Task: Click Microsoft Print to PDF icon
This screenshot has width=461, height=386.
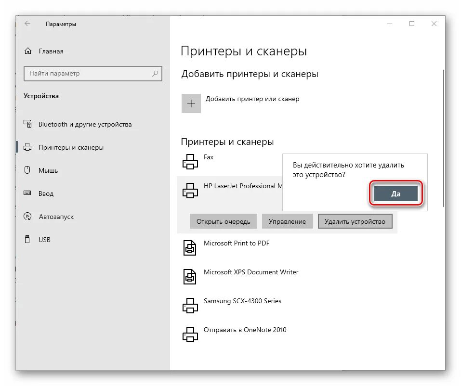Action: tap(190, 248)
